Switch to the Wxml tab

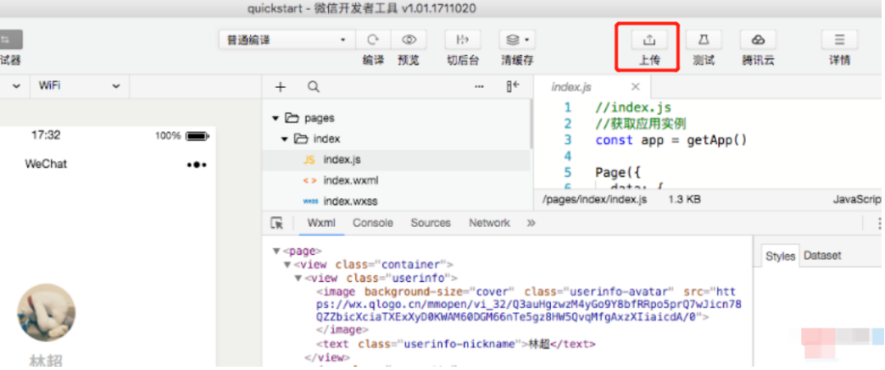[321, 223]
